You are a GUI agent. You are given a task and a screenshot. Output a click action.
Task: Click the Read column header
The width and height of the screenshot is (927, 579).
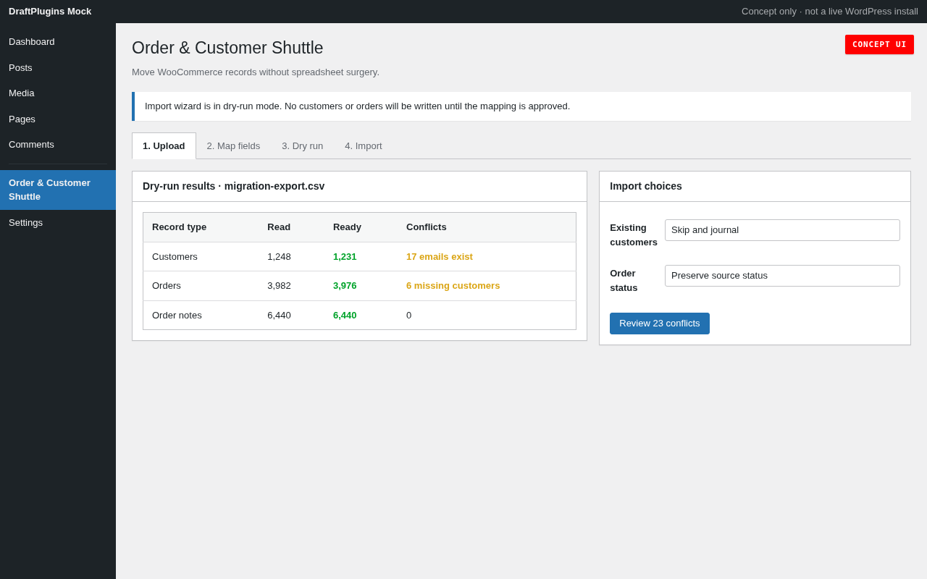click(x=279, y=227)
